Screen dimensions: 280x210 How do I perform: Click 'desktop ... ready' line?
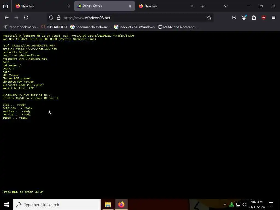click(16, 115)
